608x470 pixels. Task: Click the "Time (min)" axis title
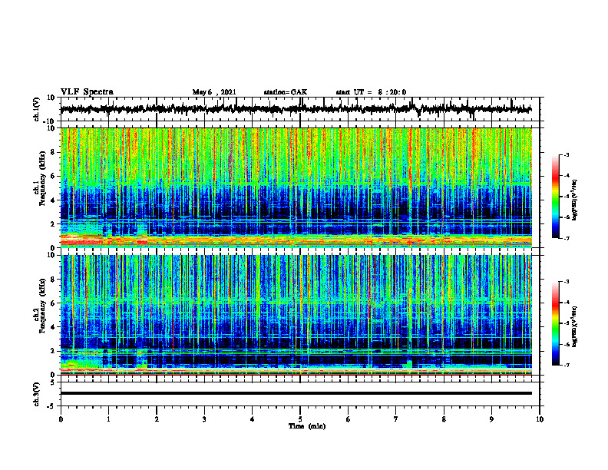click(x=307, y=426)
